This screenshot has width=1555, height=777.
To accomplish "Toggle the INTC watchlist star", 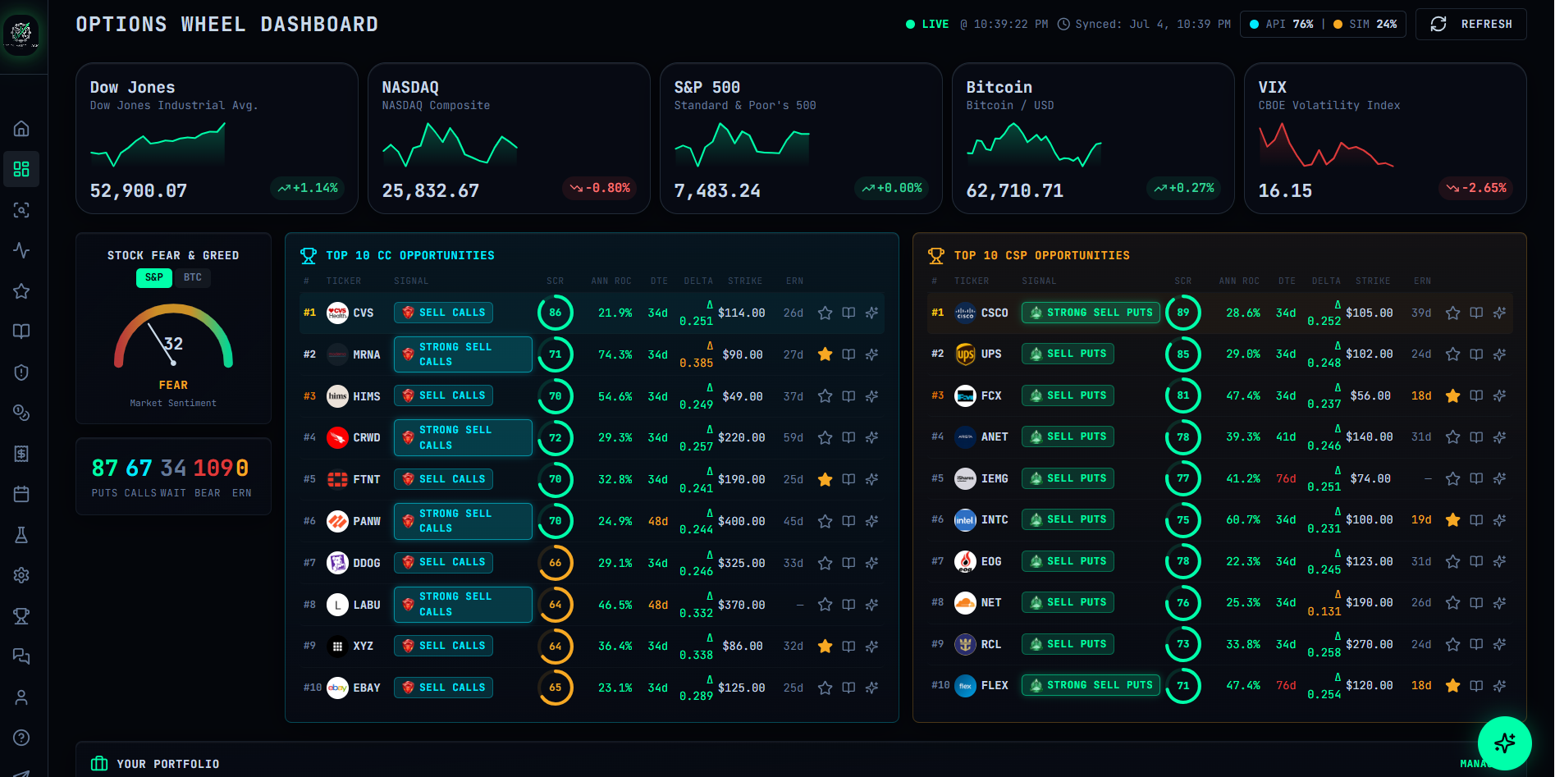I will tap(1452, 519).
